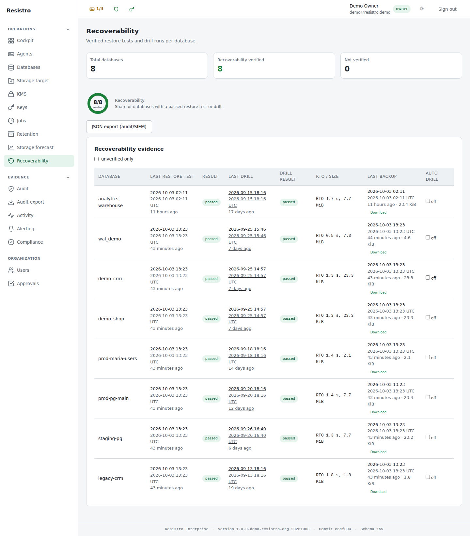Open the Cockpit grid icon
The image size is (470, 536).
pyautogui.click(x=11, y=41)
